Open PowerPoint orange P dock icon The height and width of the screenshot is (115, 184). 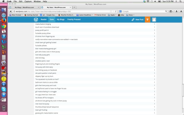(x=4, y=52)
